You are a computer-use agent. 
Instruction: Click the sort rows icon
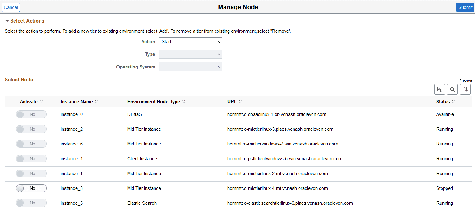pyautogui.click(x=465, y=89)
